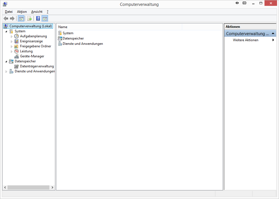Screen dimensions: 279x199
Task: Maximize the Computerverwaltung window
Action: pos(261,3)
